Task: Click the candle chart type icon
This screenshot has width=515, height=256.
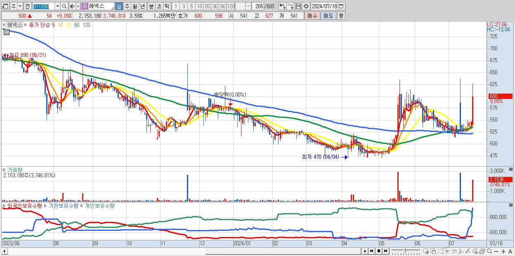Action: [283, 6]
